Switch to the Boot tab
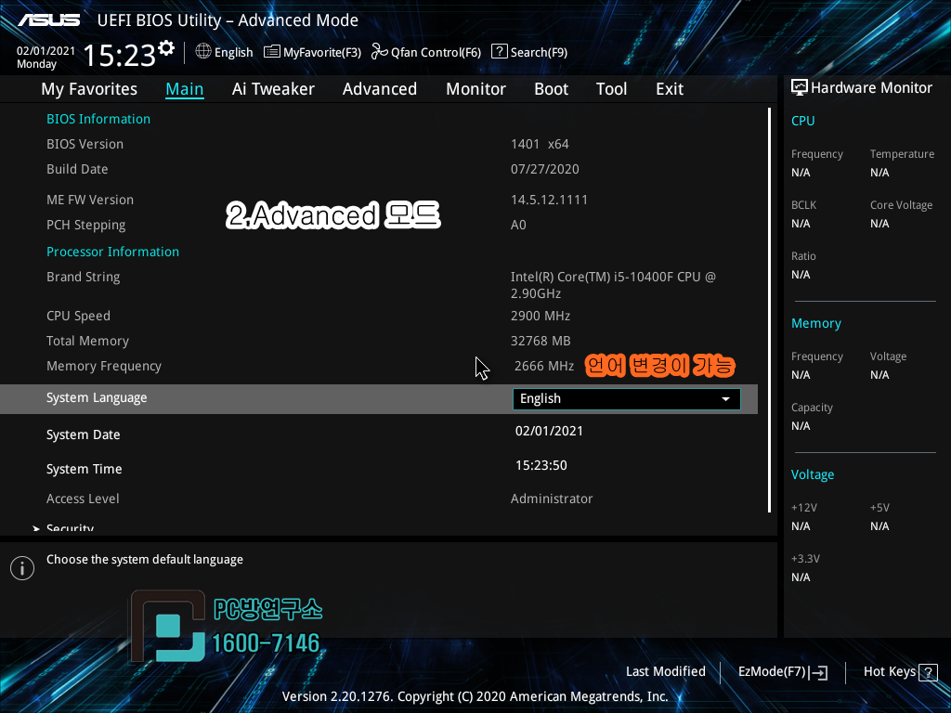 point(551,89)
